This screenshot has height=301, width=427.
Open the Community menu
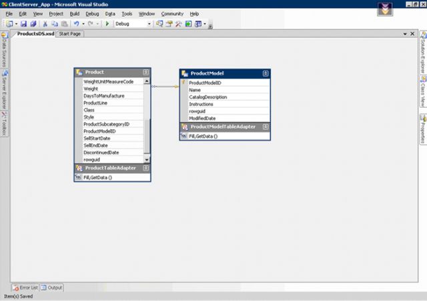172,14
